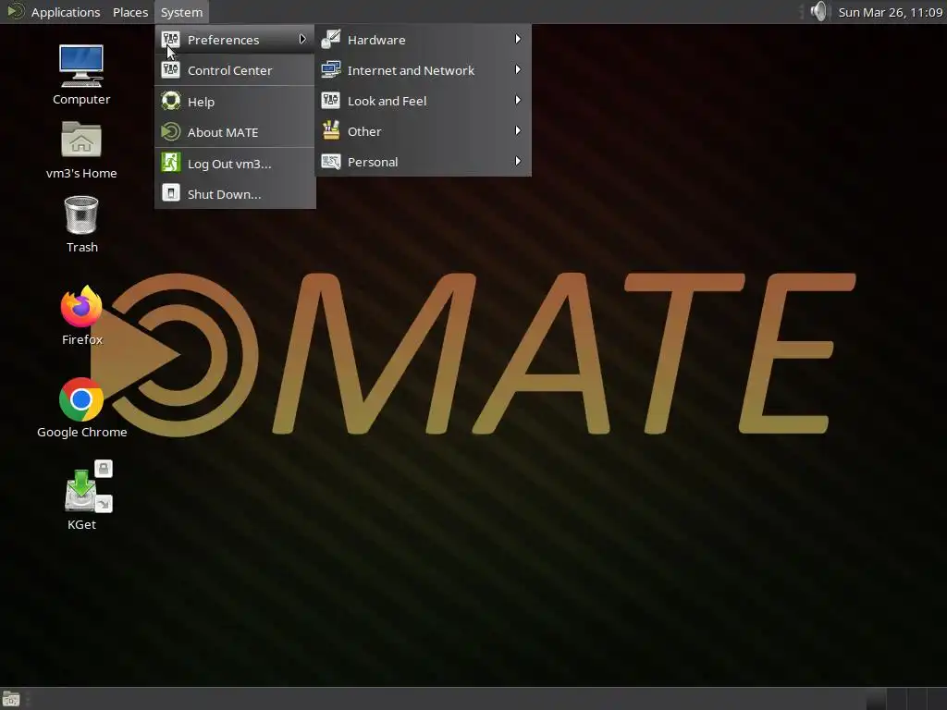Click the Control Center icon

[171, 70]
